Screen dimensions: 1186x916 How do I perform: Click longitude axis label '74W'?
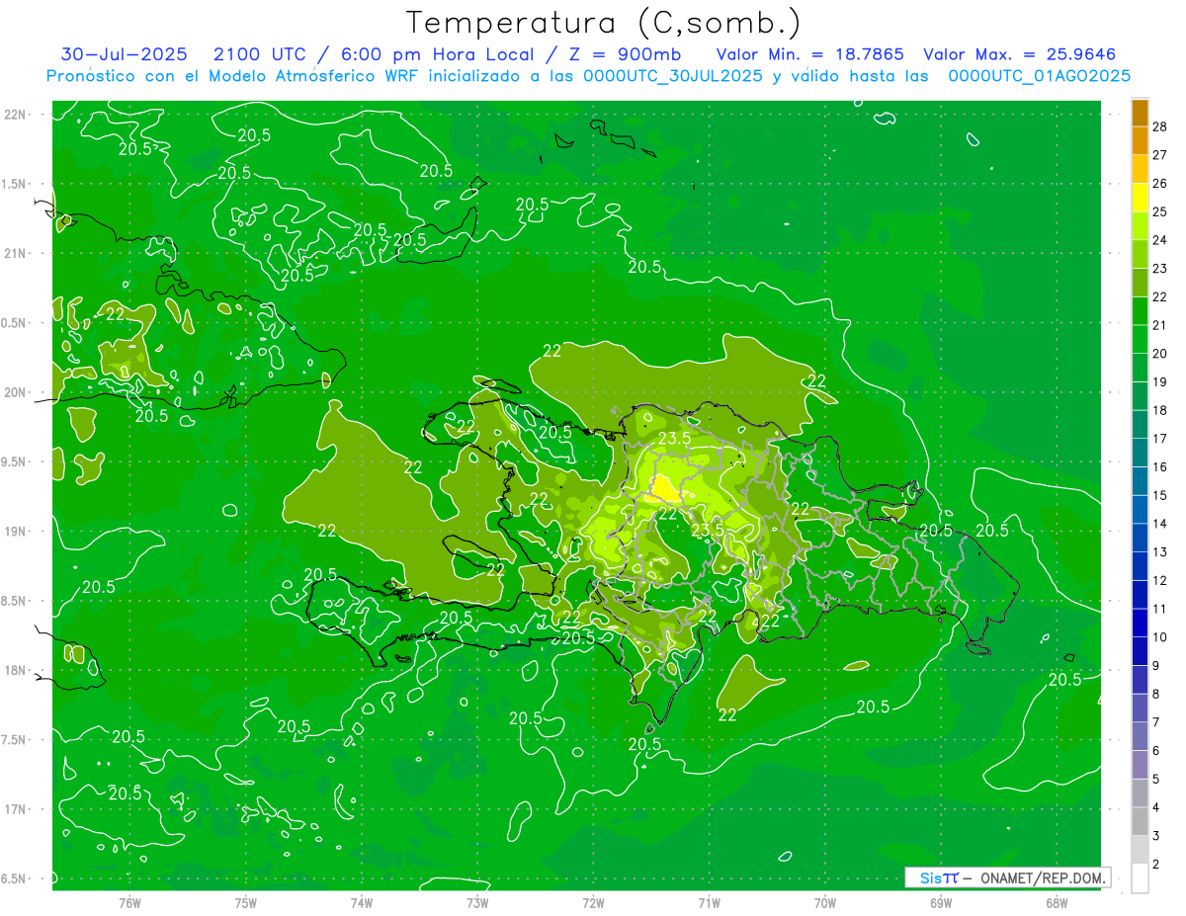click(362, 903)
